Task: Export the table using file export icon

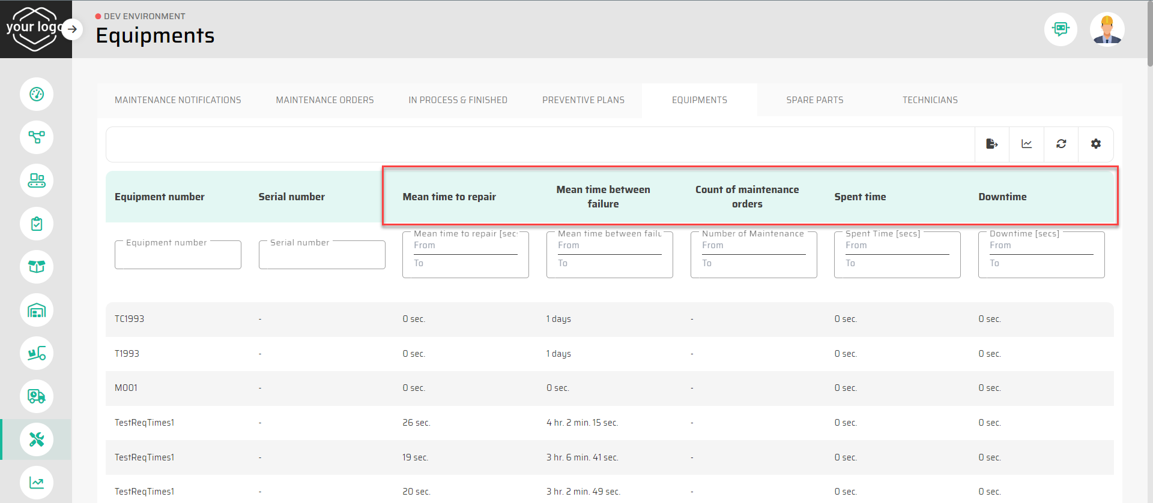Action: tap(991, 144)
